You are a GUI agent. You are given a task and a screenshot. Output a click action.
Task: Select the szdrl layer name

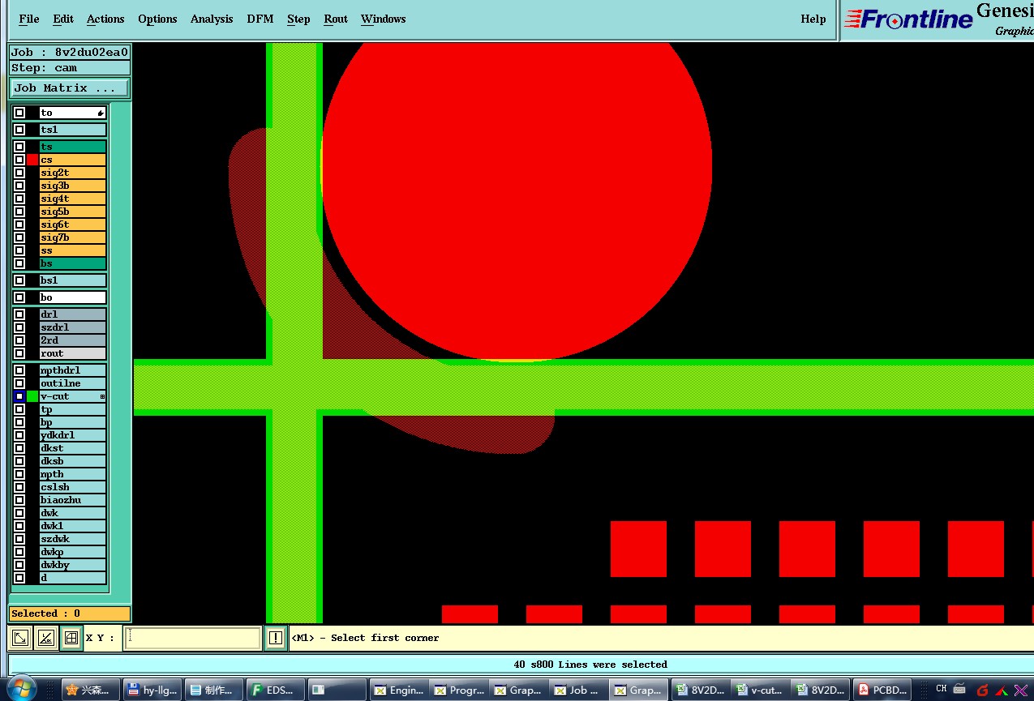click(73, 327)
